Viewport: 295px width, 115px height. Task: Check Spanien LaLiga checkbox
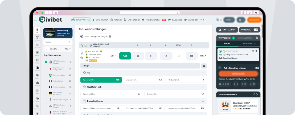click(46, 75)
